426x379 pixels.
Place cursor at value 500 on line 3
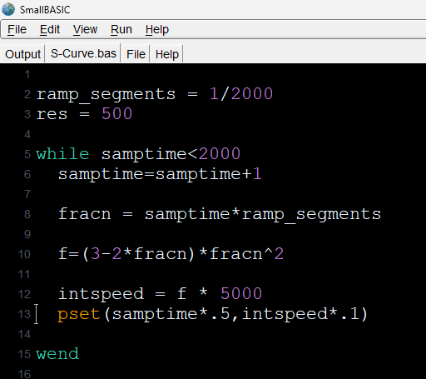[116, 114]
